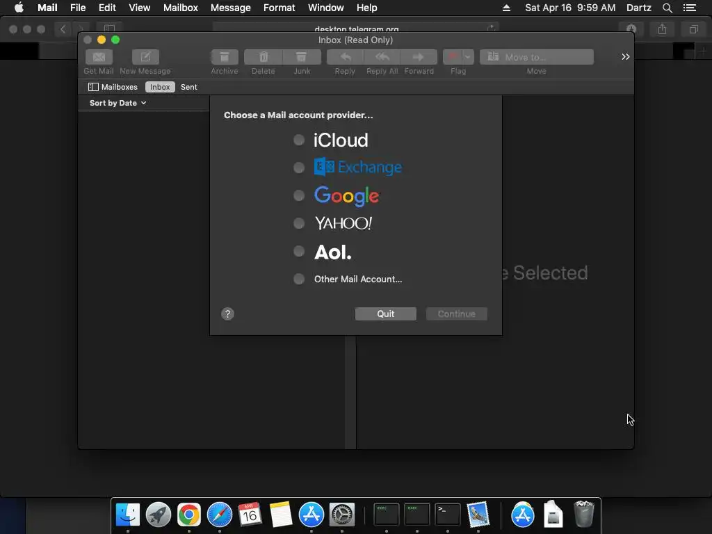The width and height of the screenshot is (712, 534).
Task: Open the Mail menu
Action: click(47, 8)
